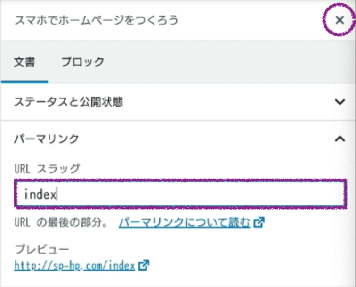Place cursor on the index slug text
The width and height of the screenshot is (356, 287).
(40, 194)
